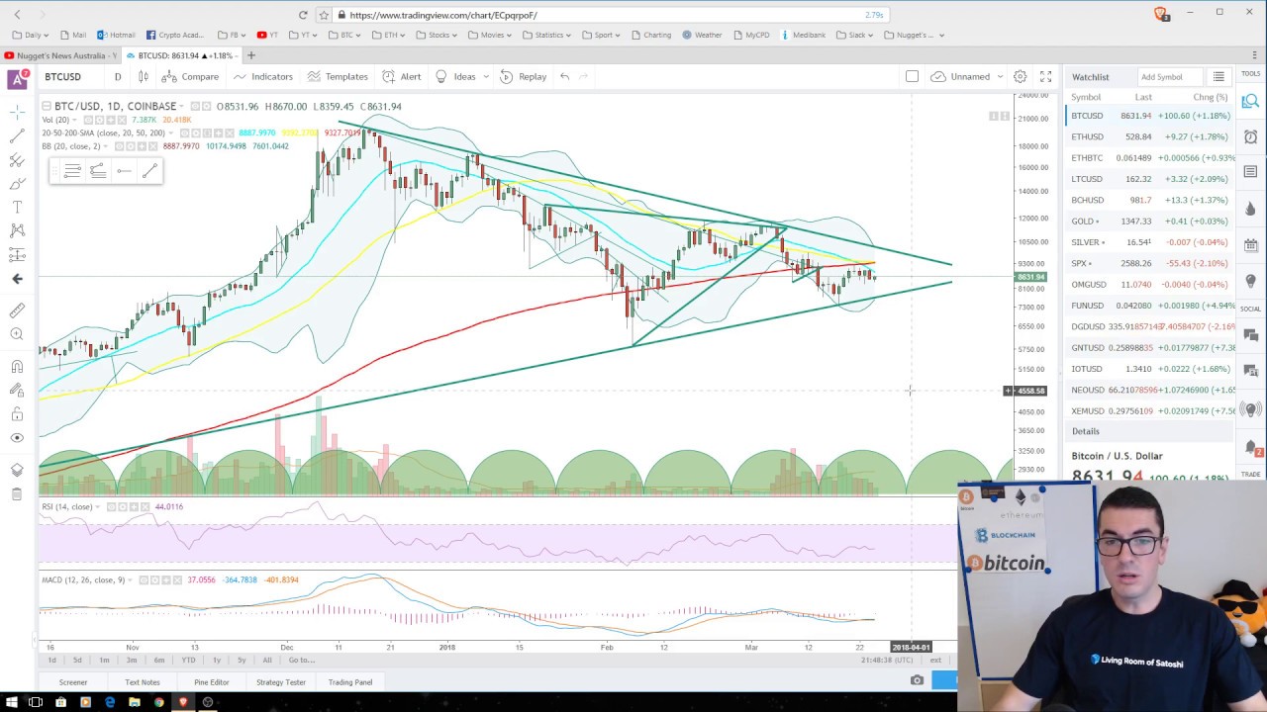Take chart snapshot camera icon
The width and height of the screenshot is (1267, 712).
(x=917, y=680)
